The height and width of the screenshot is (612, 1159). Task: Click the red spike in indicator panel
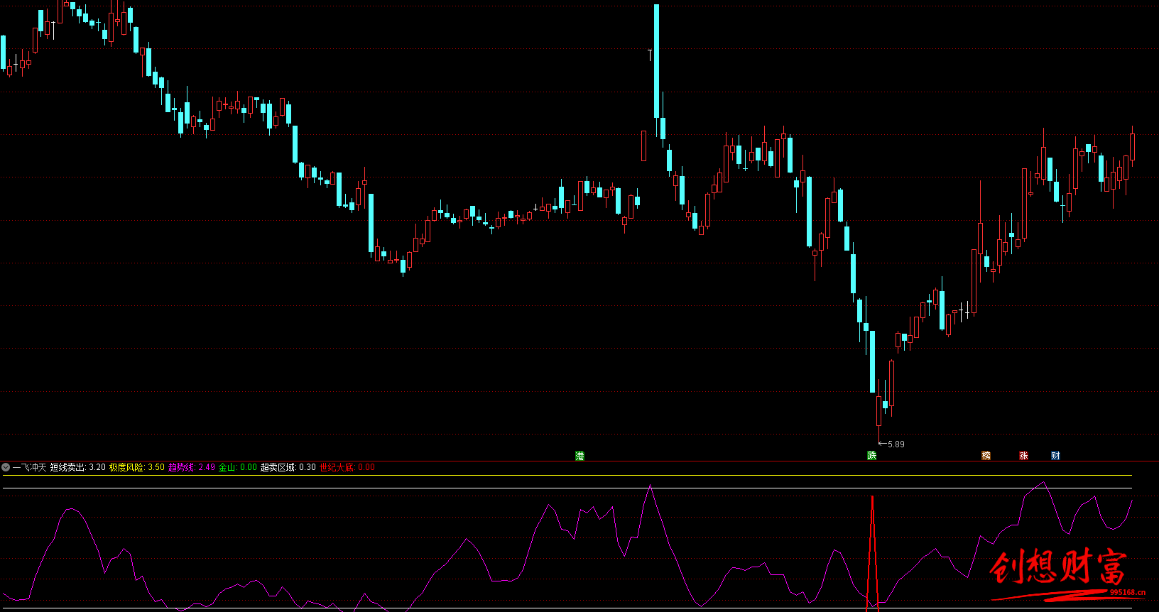(872, 552)
